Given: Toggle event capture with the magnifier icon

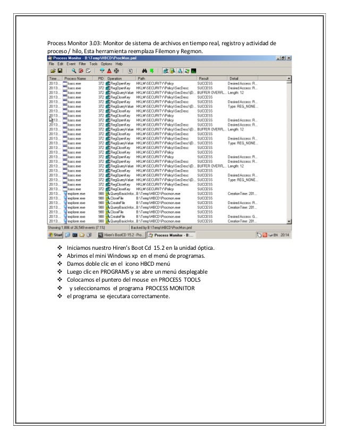Looking at the screenshot, I should [74, 71].
